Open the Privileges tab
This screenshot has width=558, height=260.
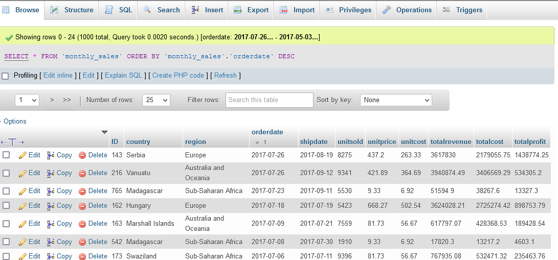click(348, 10)
